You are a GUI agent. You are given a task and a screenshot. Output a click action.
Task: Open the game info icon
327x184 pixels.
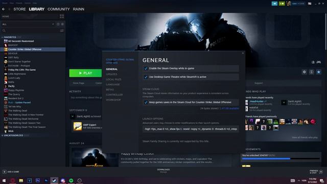coord(311,72)
